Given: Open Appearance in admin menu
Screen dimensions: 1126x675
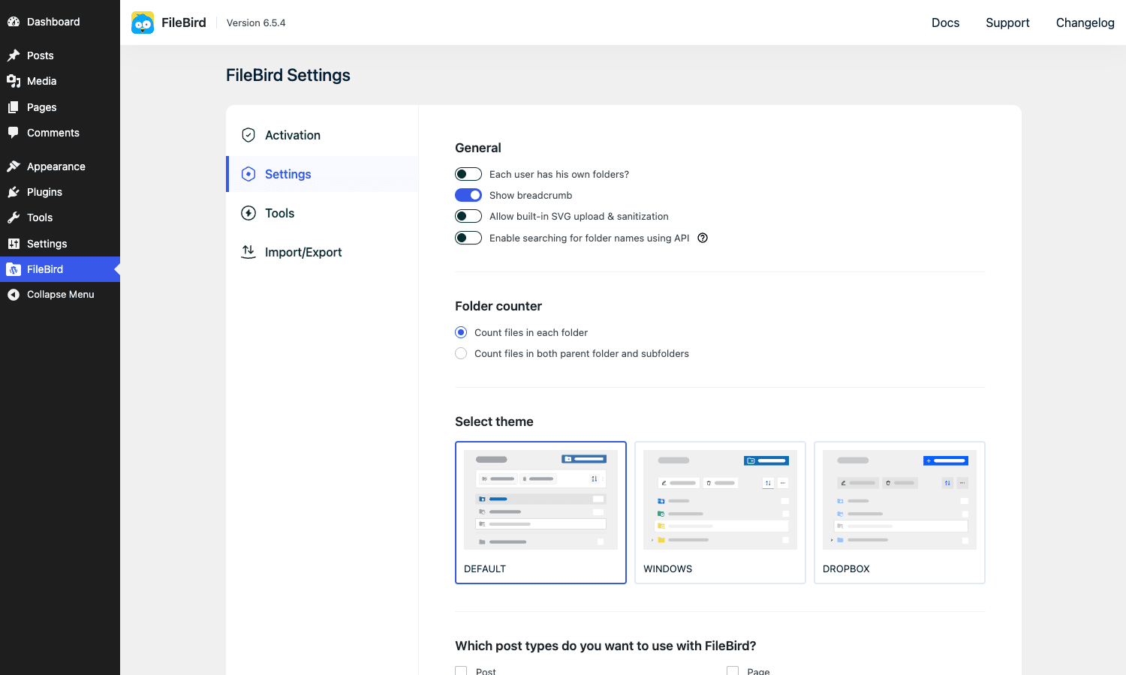Looking at the screenshot, I should (60, 166).
